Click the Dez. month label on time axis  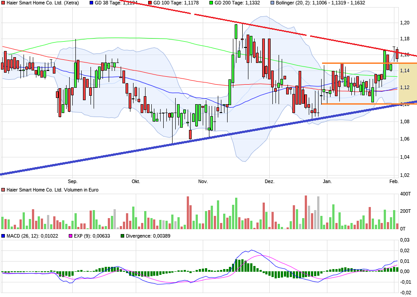click(x=269, y=181)
